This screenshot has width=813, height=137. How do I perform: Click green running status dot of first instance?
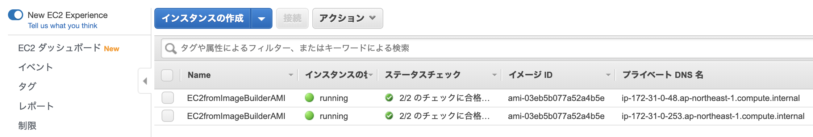309,98
